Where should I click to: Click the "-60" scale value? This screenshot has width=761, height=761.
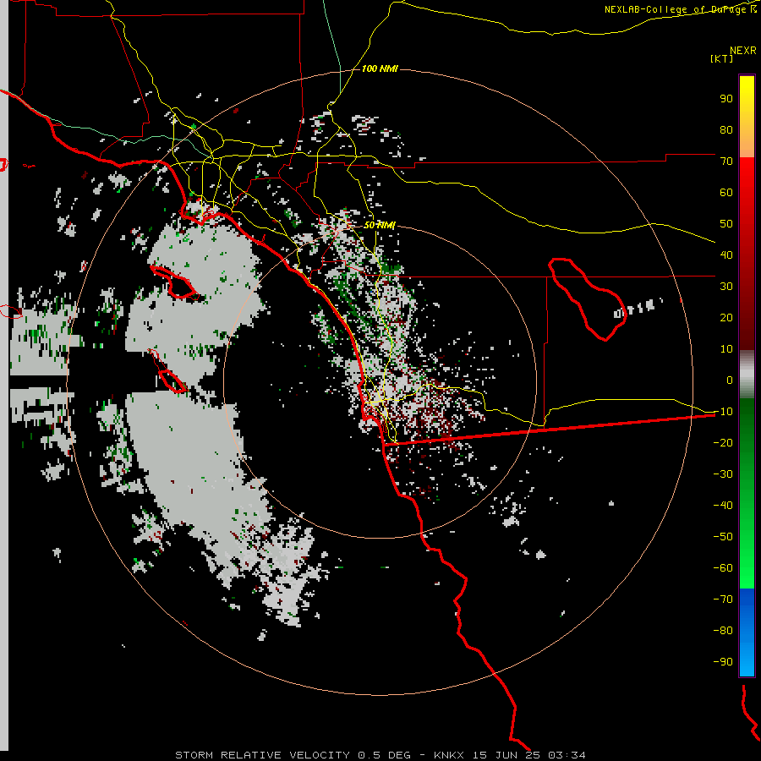[723, 568]
